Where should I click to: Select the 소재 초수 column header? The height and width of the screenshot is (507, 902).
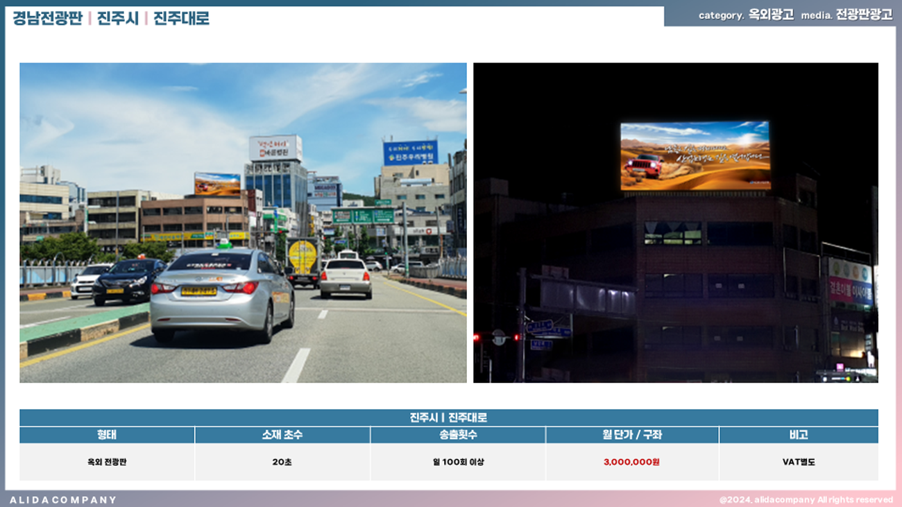click(x=282, y=435)
